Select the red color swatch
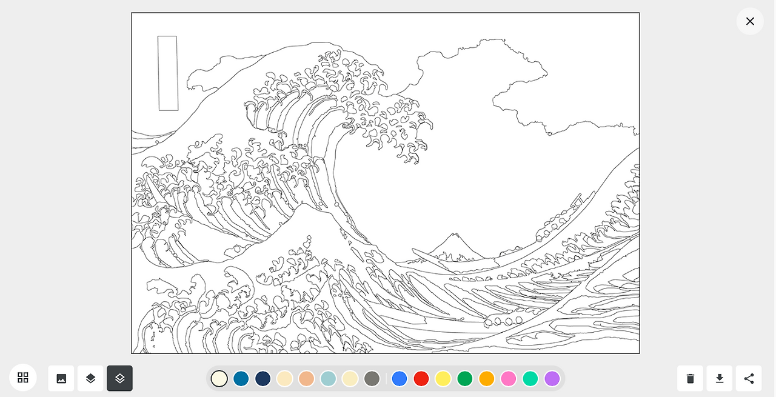The image size is (776, 397). [x=421, y=378]
